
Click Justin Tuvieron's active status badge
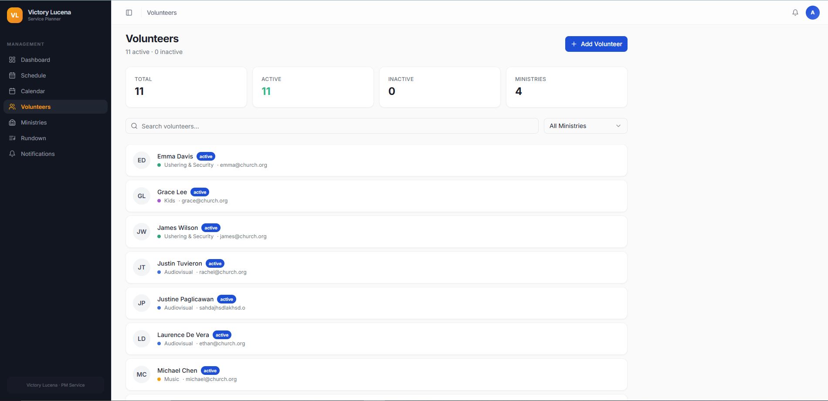point(215,263)
